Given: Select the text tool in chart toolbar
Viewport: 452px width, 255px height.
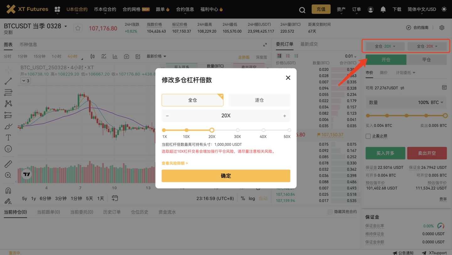Looking at the screenshot, I should pos(8,138).
